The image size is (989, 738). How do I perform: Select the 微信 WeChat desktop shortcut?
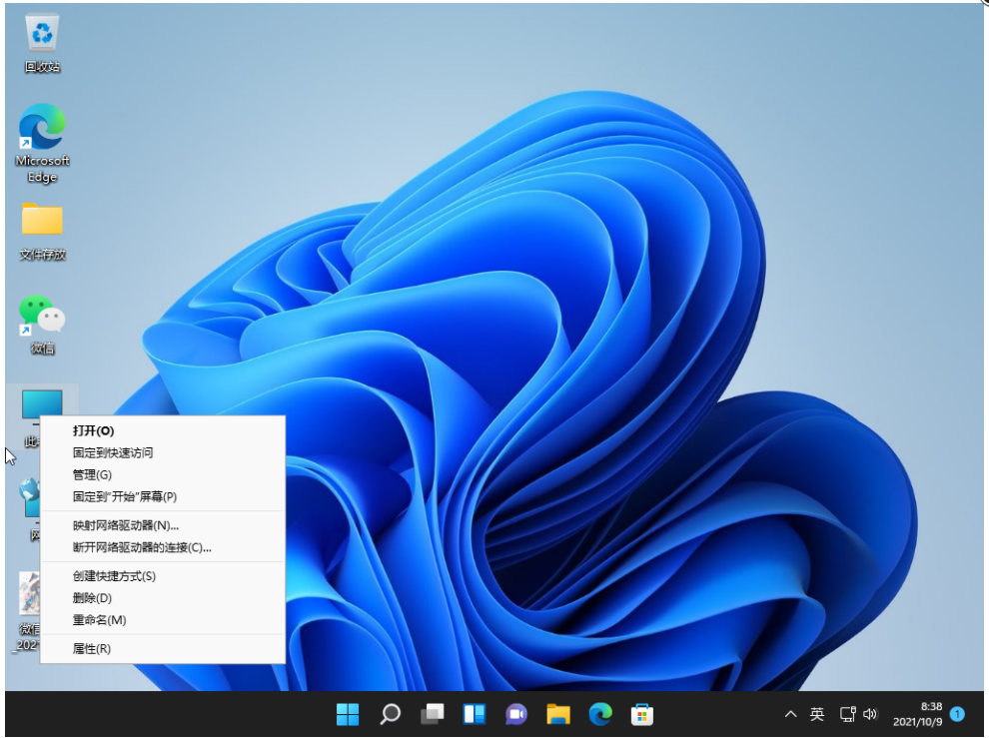pyautogui.click(x=42, y=316)
